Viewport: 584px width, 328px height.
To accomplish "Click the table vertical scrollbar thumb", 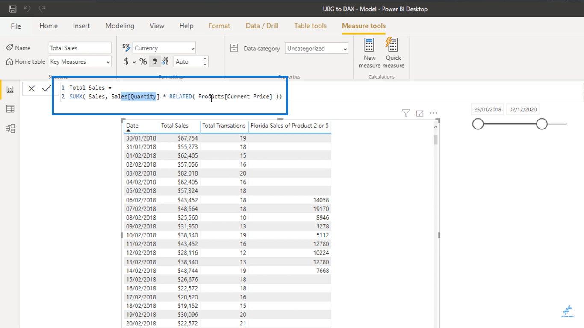I will (x=436, y=139).
